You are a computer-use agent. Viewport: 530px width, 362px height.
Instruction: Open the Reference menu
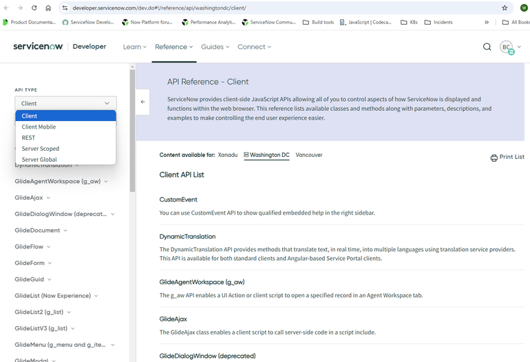pos(173,47)
